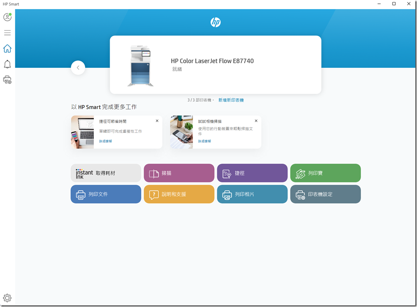Viewport: 417px width, 307px height.
Task: Open printer settings icon in sidebar
Action: 7,80
